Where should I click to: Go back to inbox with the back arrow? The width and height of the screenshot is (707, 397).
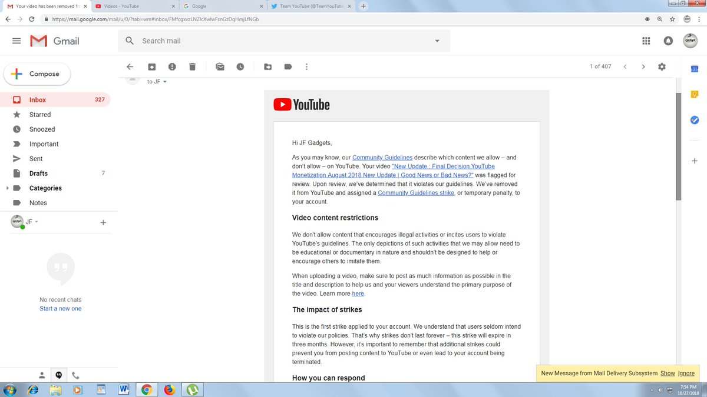point(130,67)
